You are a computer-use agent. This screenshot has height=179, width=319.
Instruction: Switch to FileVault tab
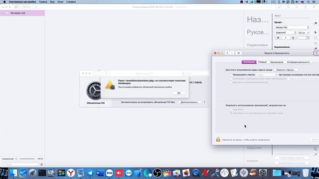pos(262,62)
